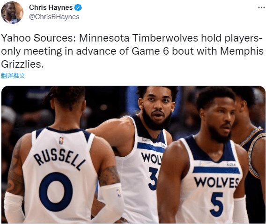Click the Chris Haynes display name

coord(51,7)
